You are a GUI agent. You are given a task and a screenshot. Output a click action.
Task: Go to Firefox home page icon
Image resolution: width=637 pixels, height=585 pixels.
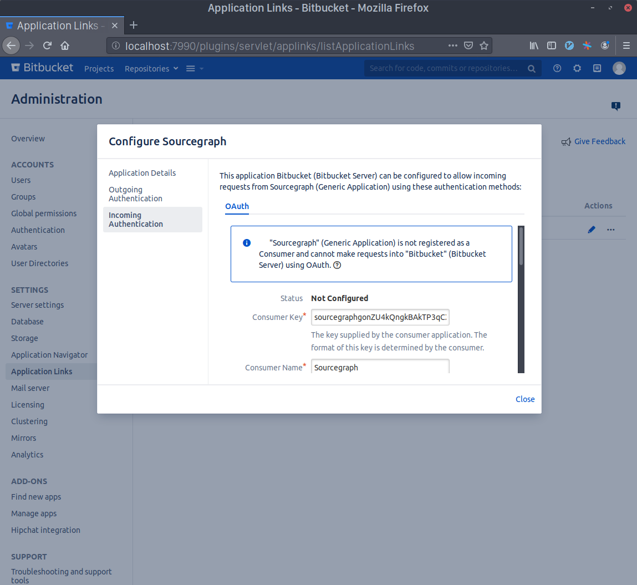(x=65, y=45)
